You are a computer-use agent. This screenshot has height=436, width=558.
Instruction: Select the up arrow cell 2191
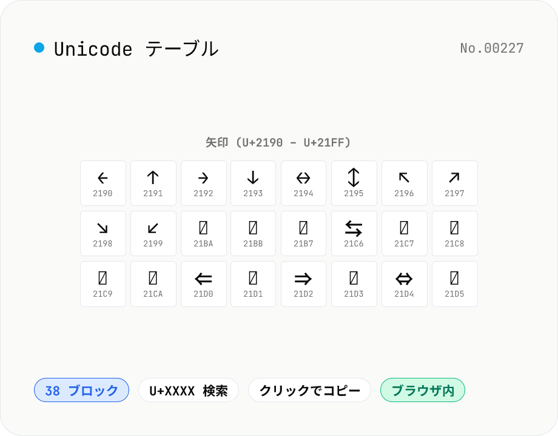pyautogui.click(x=153, y=183)
